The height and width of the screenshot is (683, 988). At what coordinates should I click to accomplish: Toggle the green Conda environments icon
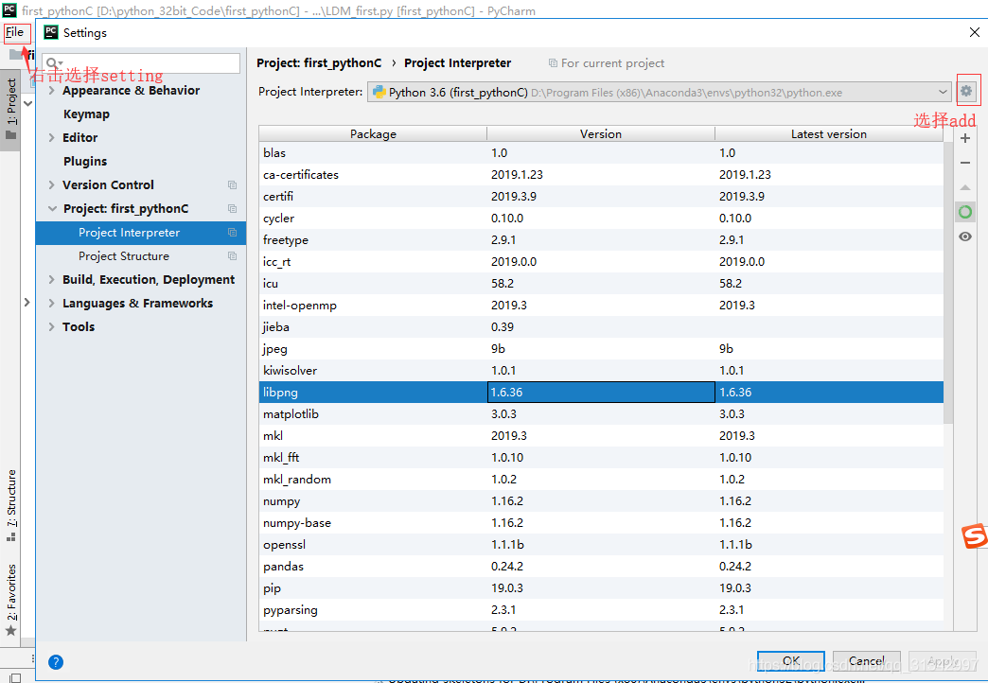coord(964,212)
